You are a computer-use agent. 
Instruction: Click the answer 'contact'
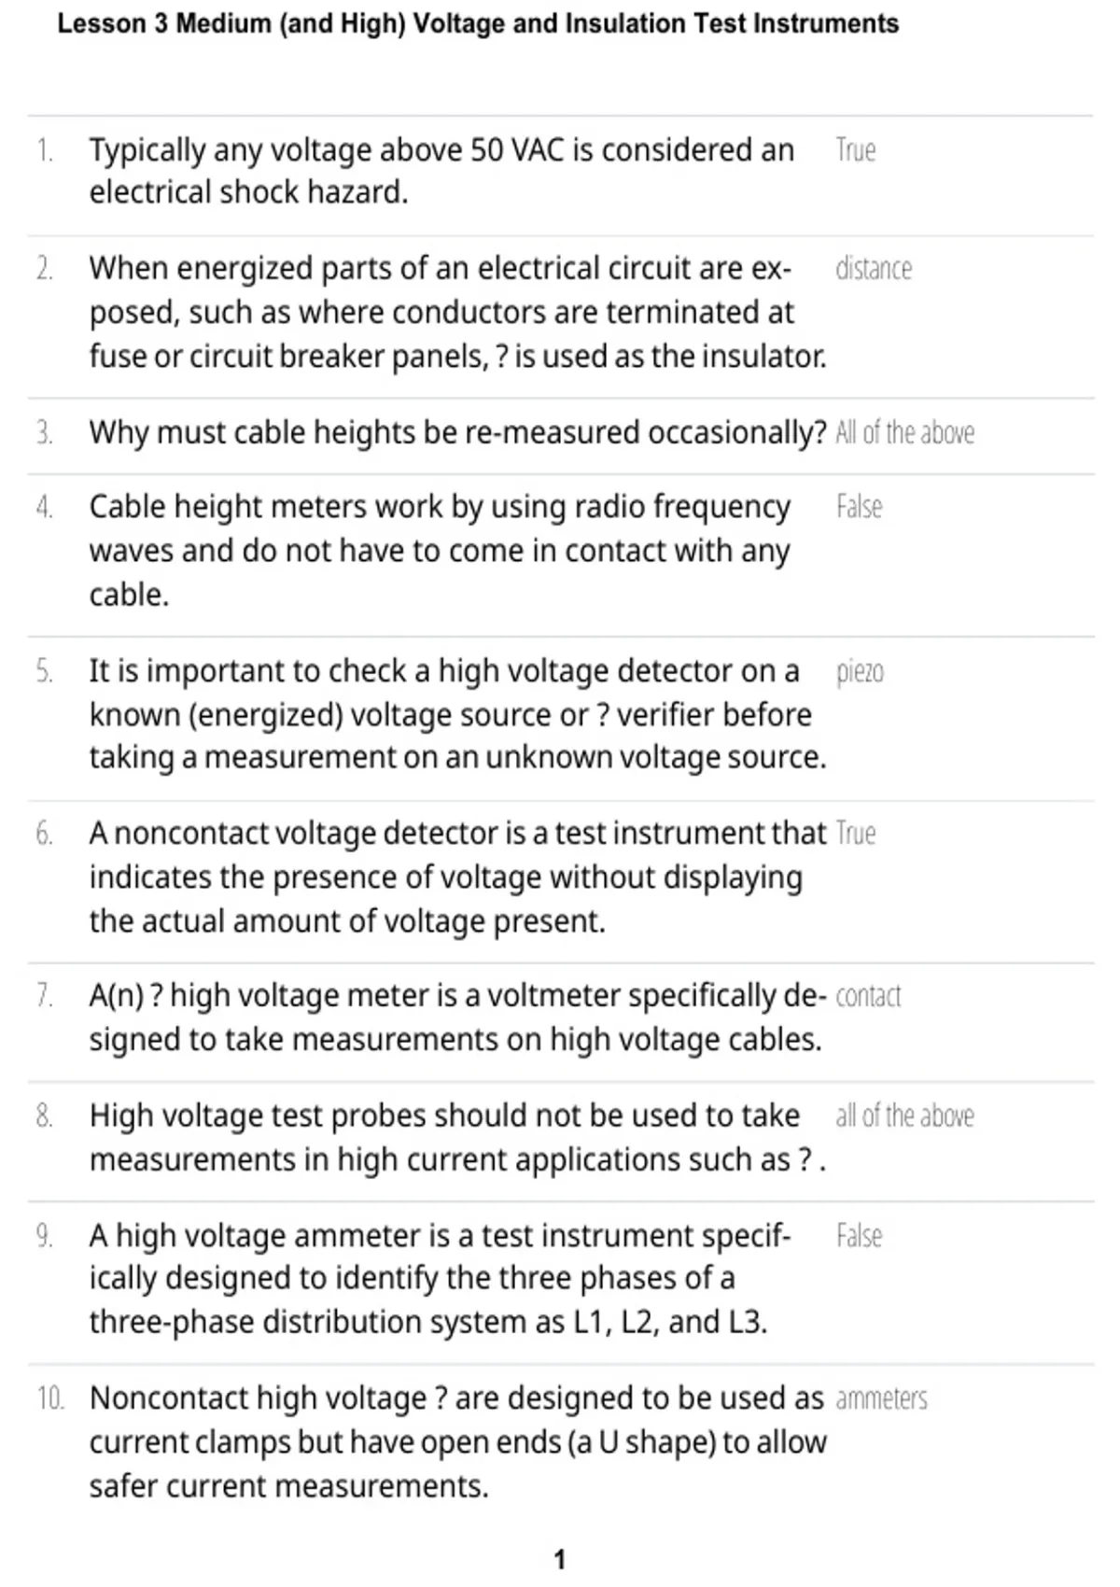(x=868, y=997)
